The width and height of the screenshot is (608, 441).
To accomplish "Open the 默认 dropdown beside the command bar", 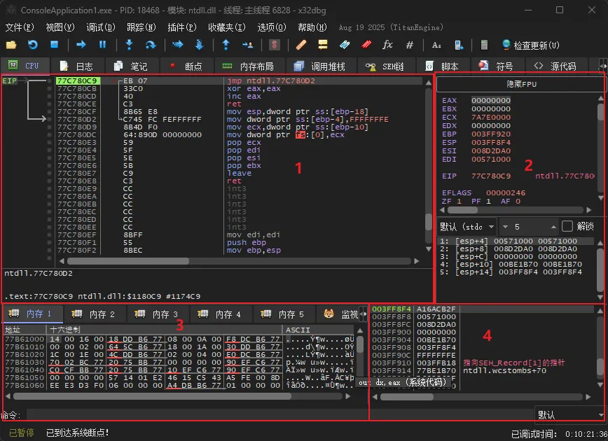I will pos(569,415).
